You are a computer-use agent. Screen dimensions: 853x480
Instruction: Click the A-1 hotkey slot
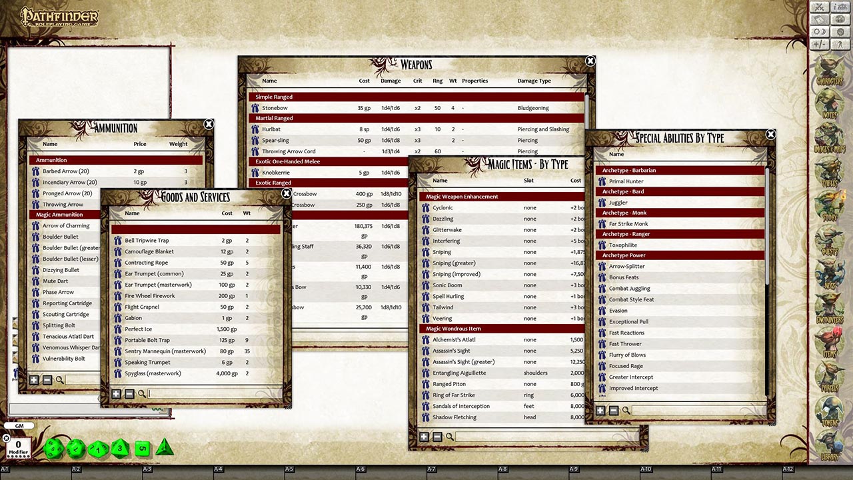point(35,473)
